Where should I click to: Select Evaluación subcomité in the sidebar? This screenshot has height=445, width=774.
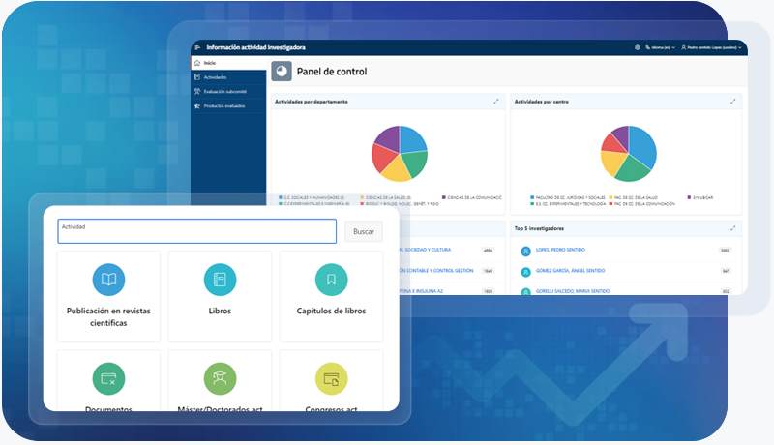[223, 91]
